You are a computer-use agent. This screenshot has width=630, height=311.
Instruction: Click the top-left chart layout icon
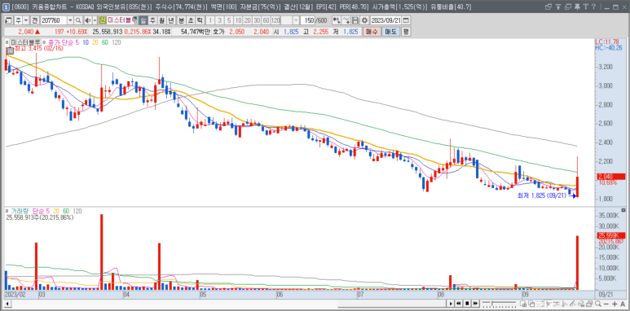tap(8, 20)
